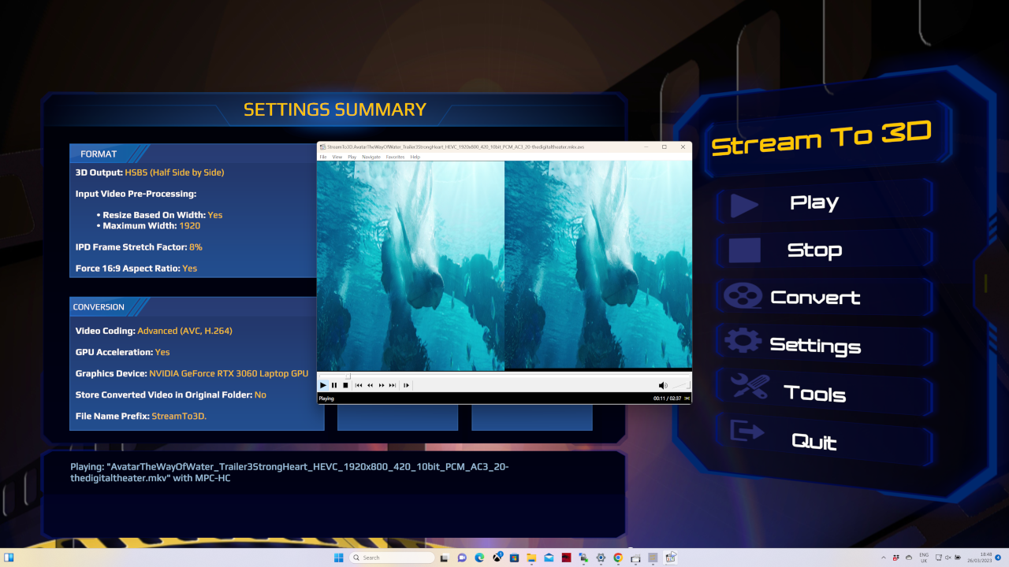Decrease playback speed in MPC-HC

pyautogui.click(x=370, y=385)
